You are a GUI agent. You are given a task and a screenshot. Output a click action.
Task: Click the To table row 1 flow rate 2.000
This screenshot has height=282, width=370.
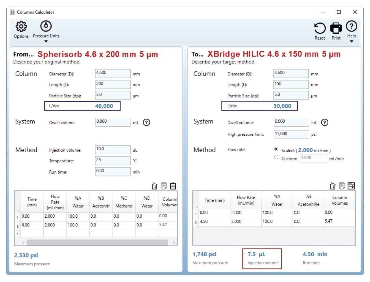click(246, 213)
